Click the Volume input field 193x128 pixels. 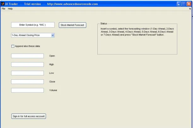(x=27, y=90)
